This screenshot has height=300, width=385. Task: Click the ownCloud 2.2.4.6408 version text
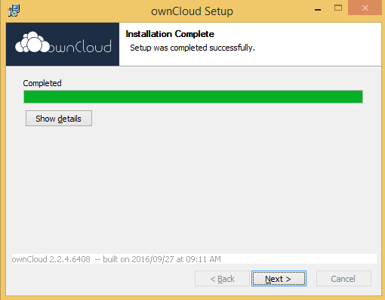51,259
